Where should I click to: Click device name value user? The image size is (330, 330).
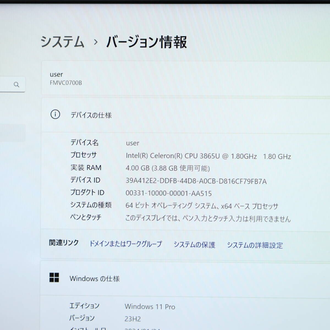click(133, 143)
